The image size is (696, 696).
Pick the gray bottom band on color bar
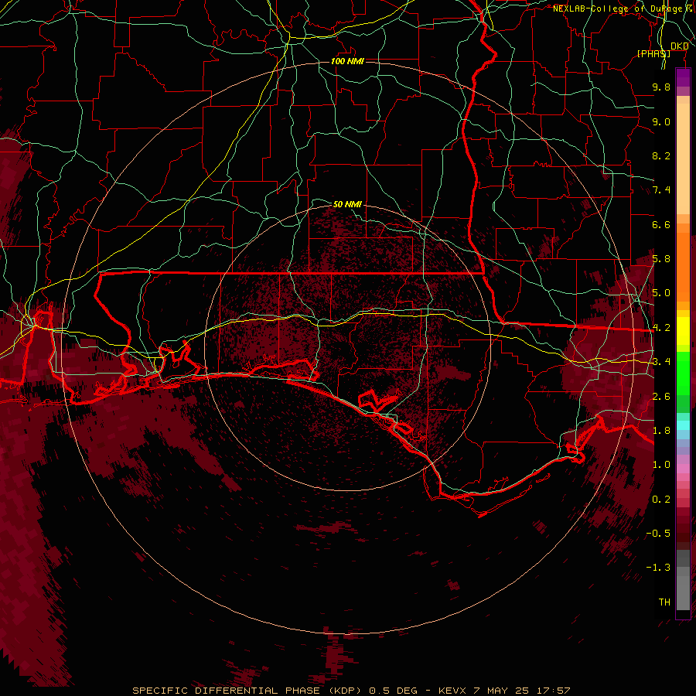(683, 592)
